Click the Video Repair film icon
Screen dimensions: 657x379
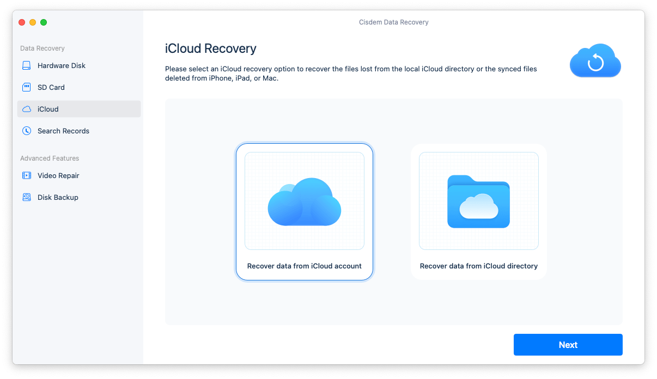tap(27, 175)
